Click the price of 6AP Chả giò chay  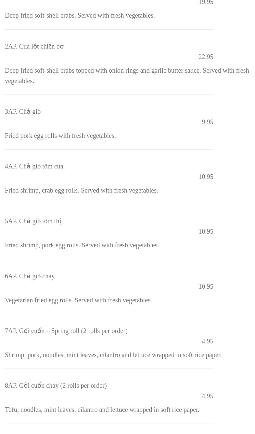[206, 286]
